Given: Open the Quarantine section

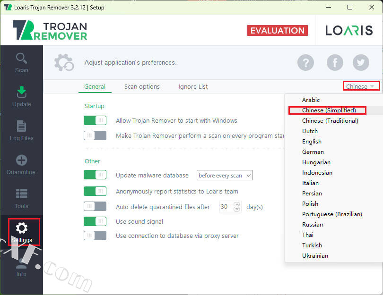Looking at the screenshot, I should (21, 164).
